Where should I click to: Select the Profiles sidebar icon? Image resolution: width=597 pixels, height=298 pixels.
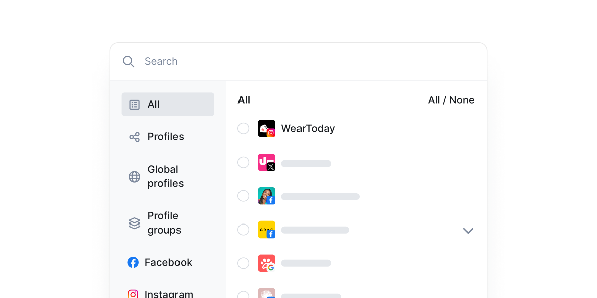134,136
